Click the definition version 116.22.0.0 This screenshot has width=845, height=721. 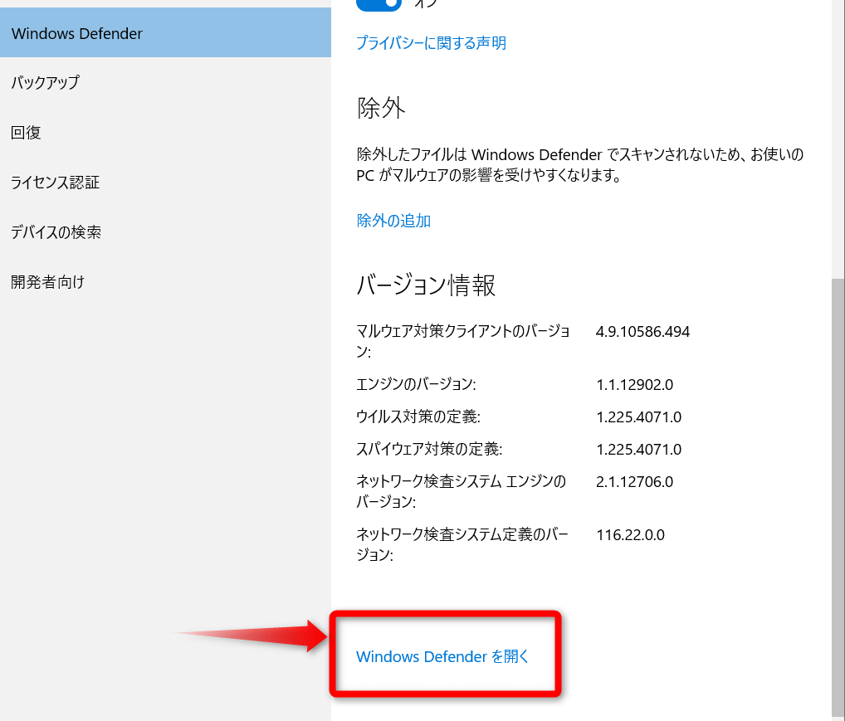tap(630, 534)
